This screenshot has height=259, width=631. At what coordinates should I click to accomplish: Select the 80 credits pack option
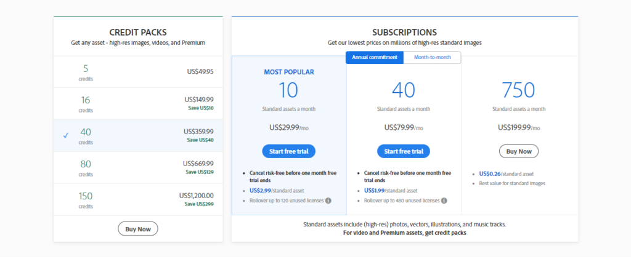pyautogui.click(x=138, y=167)
